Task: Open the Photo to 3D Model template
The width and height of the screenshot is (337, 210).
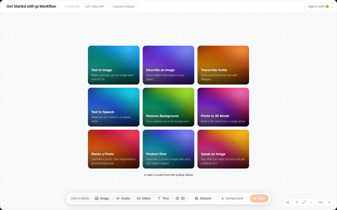Action: pyautogui.click(x=223, y=107)
